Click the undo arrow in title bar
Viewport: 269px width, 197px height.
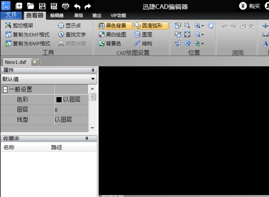tap(77, 6)
